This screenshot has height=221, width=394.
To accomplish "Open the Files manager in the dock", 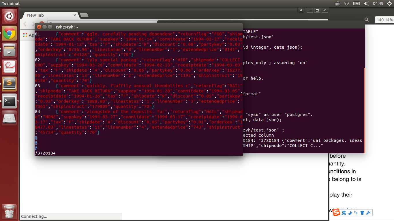I will click(9, 51).
